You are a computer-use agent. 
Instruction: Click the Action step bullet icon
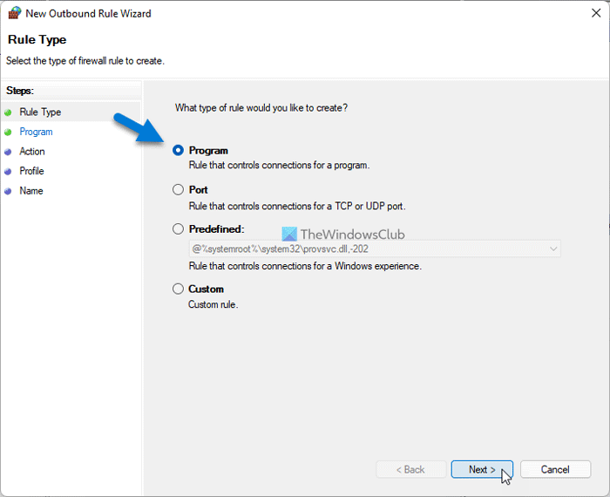(x=9, y=152)
